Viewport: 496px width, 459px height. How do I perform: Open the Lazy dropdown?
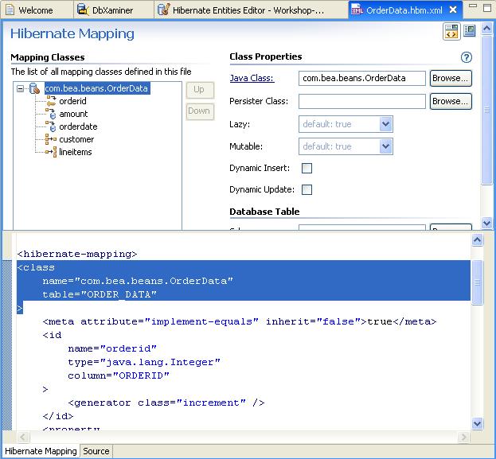(385, 124)
